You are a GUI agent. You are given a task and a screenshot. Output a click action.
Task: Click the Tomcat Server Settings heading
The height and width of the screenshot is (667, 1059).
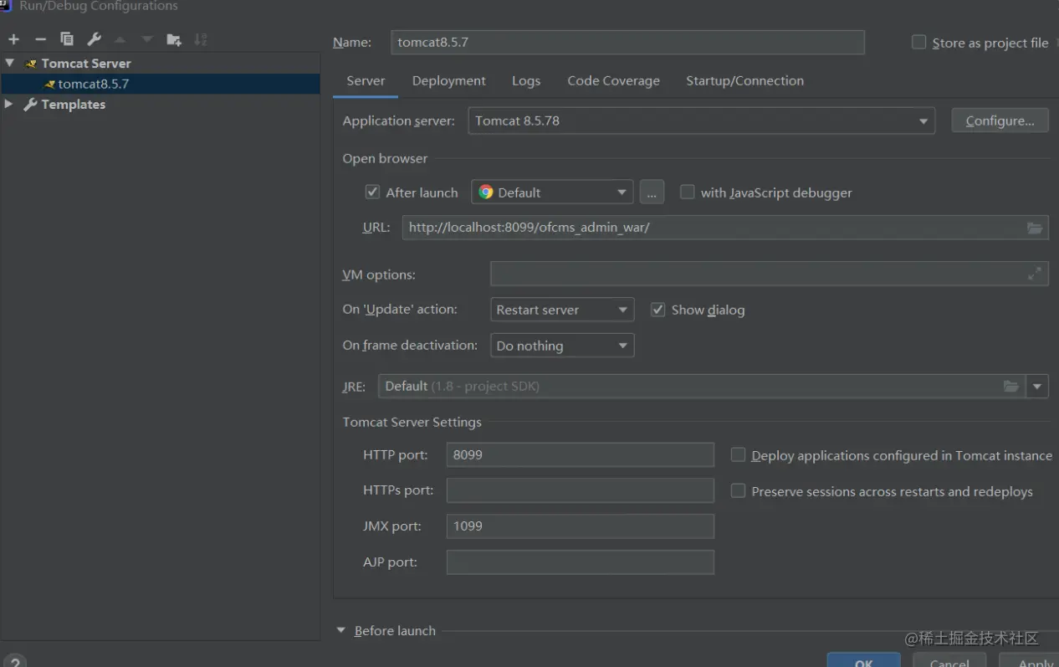pos(412,422)
